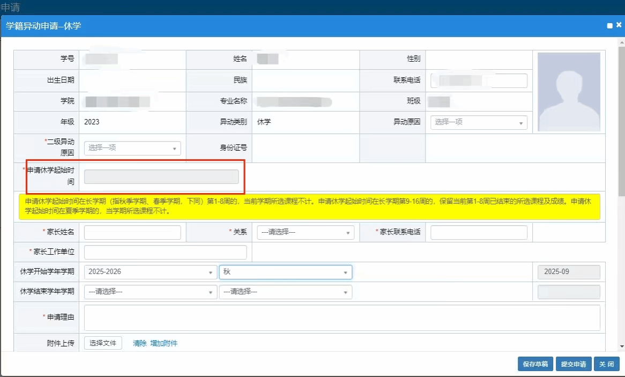Click the 申请休学起始时间 date field
The height and width of the screenshot is (377, 625).
[x=161, y=177]
